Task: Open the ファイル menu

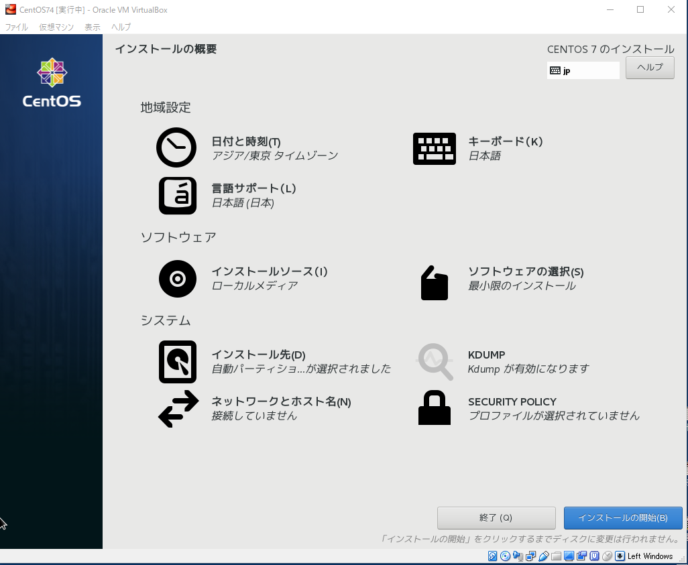Action: 16,27
